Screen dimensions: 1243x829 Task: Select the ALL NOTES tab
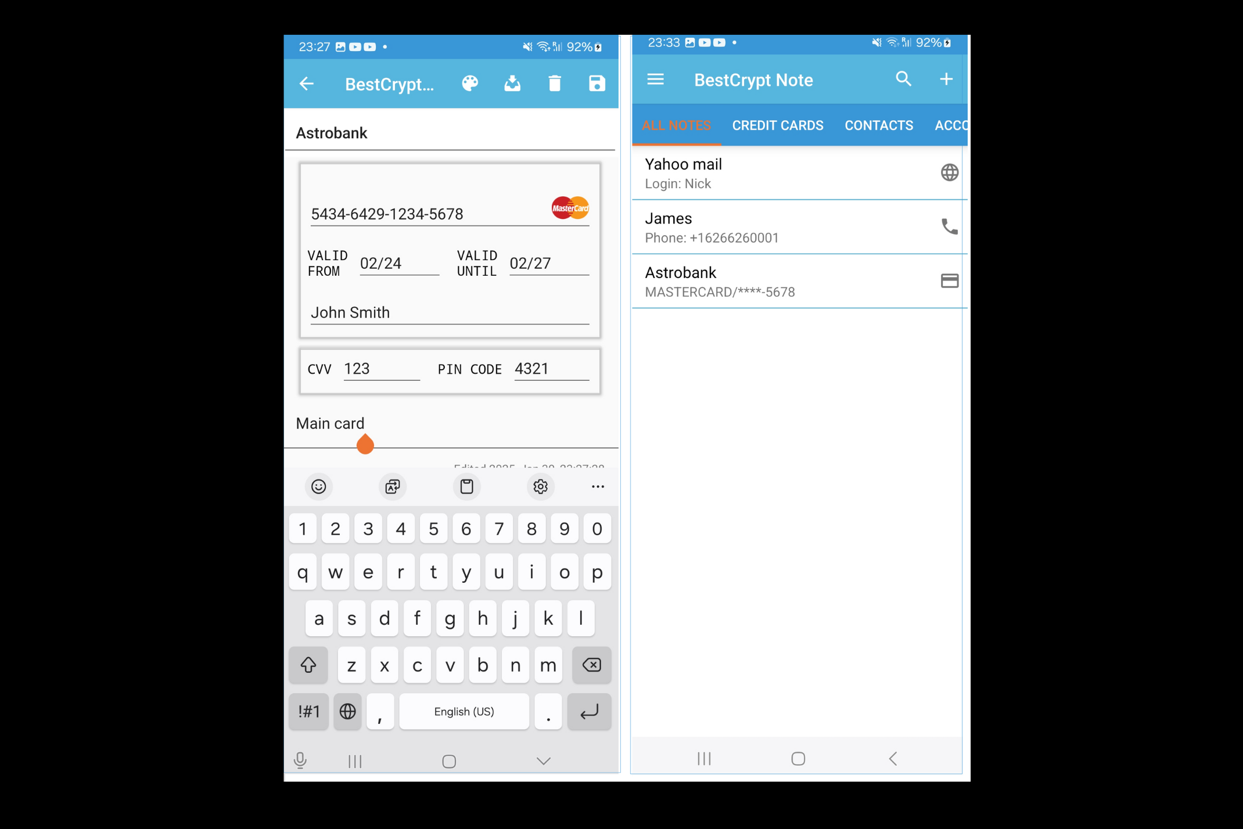(677, 125)
